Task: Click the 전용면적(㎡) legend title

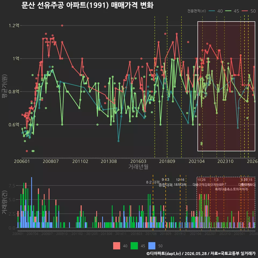Action: [197, 11]
